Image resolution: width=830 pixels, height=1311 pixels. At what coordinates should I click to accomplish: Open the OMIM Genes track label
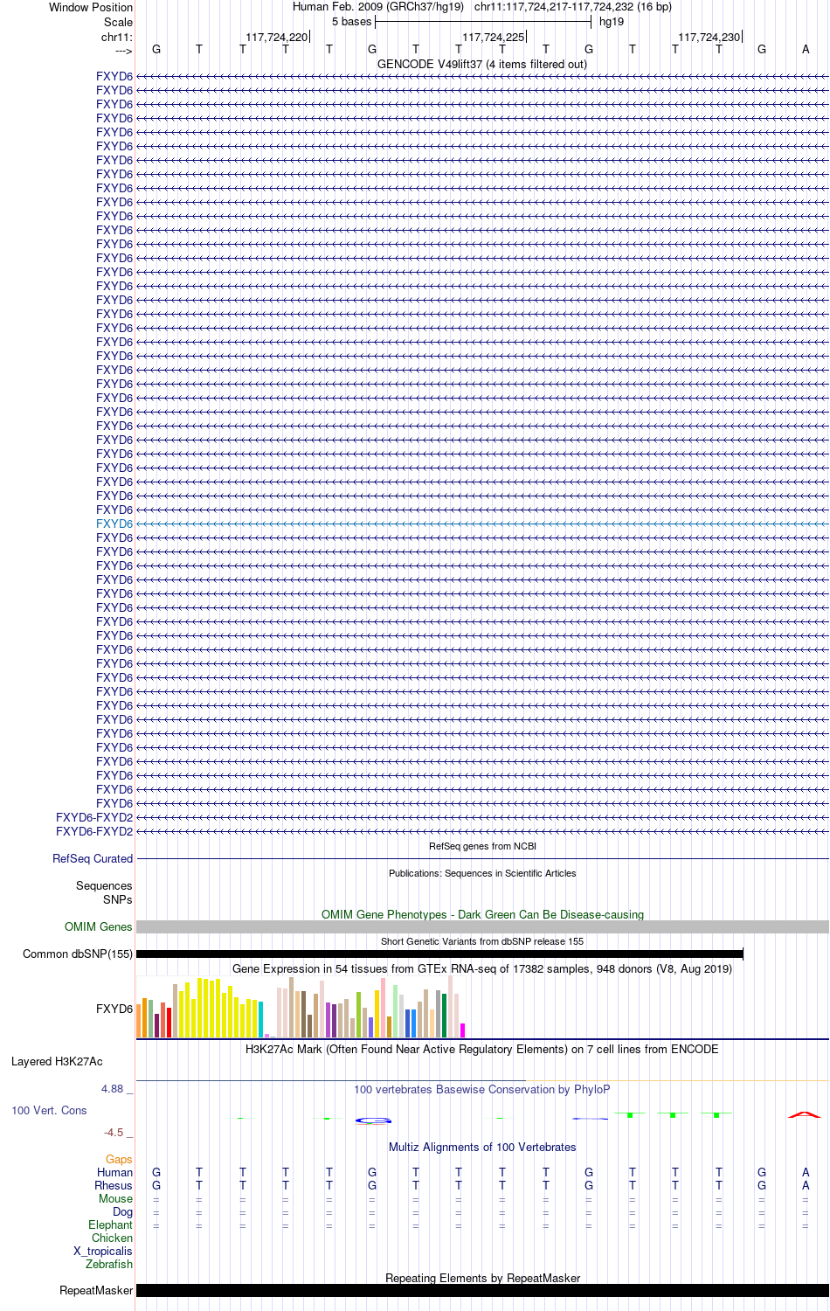point(99,926)
